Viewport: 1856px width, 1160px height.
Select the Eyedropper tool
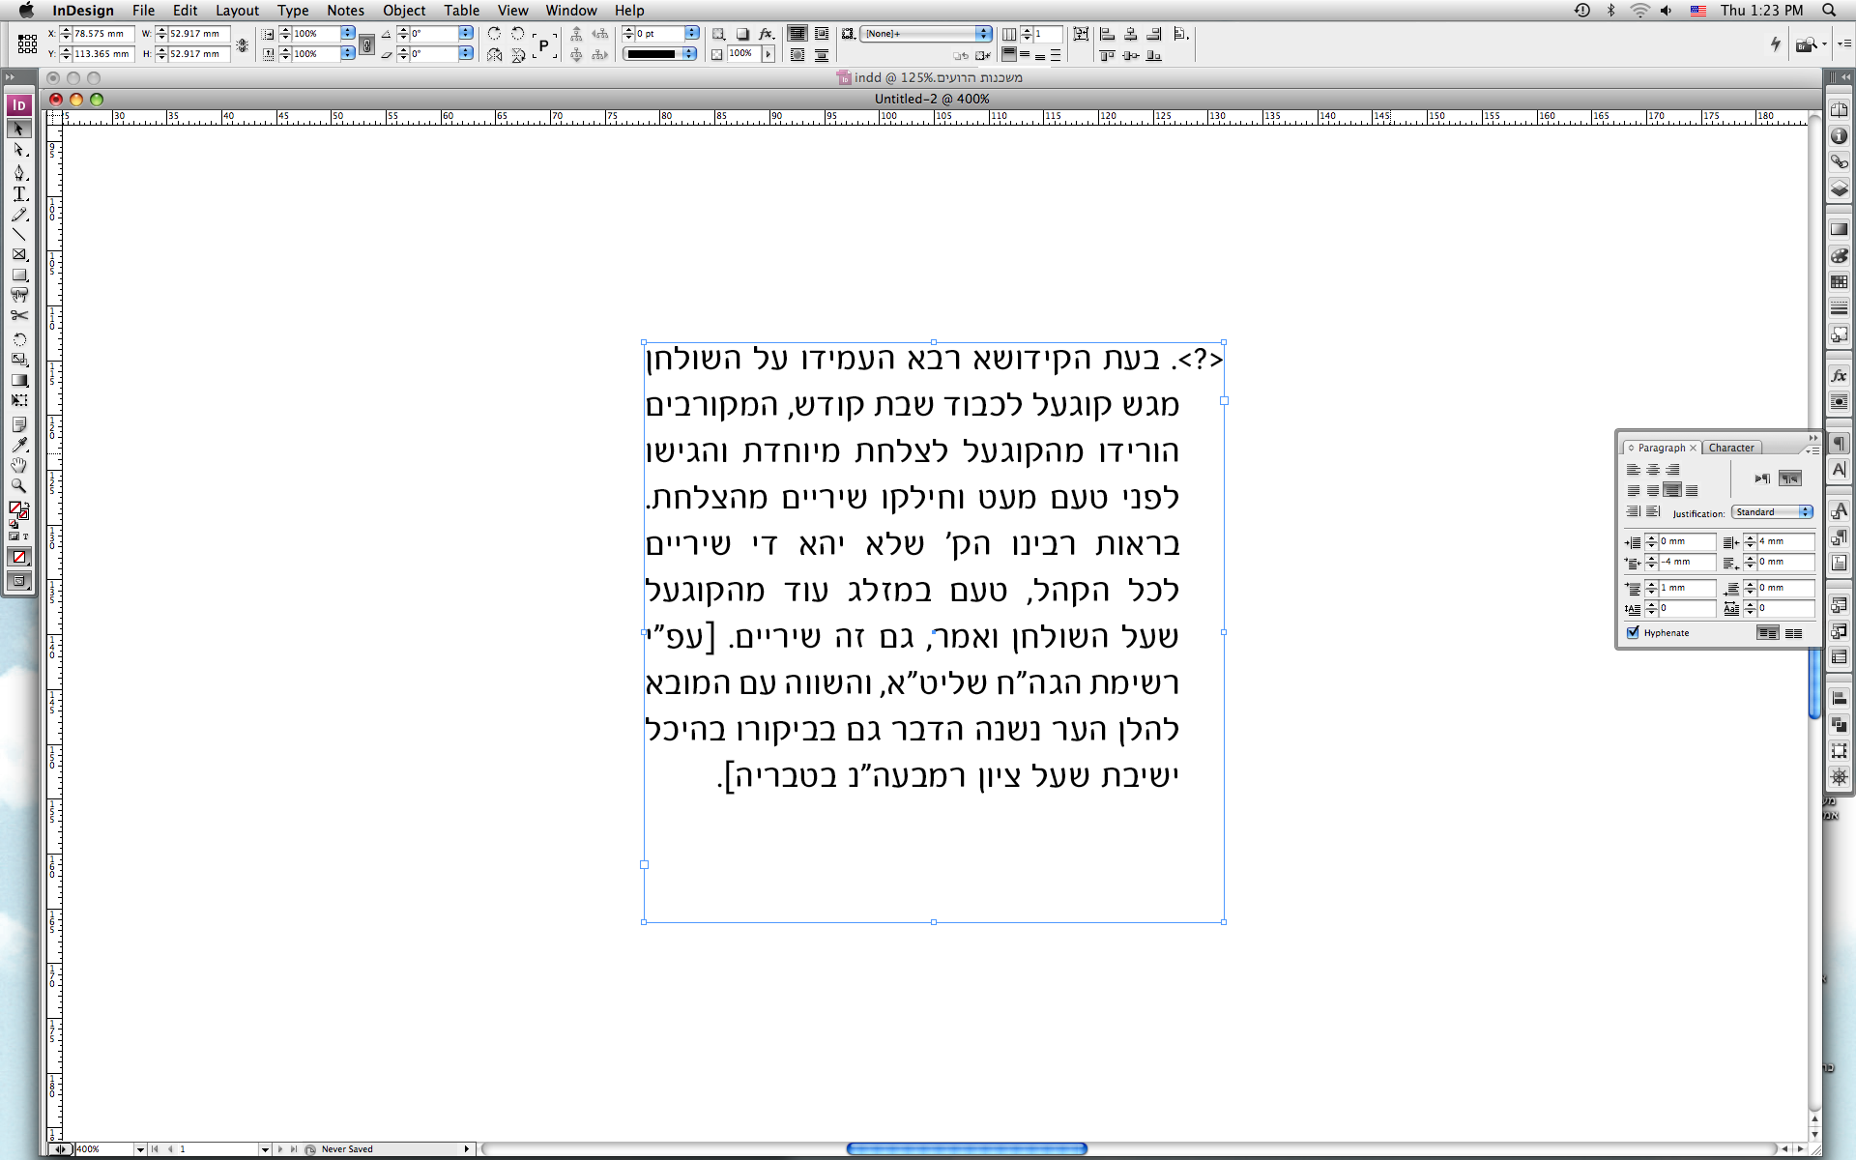[19, 445]
